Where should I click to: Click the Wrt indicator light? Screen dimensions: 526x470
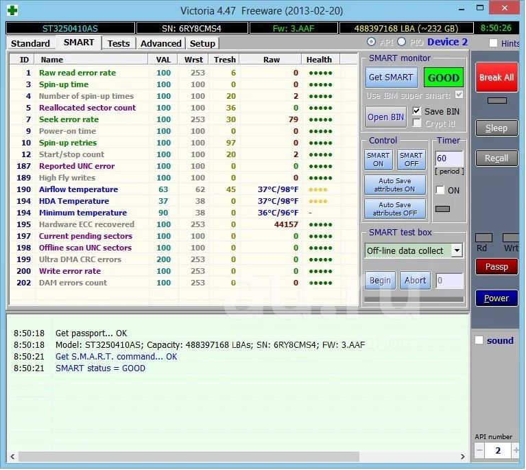(510, 237)
